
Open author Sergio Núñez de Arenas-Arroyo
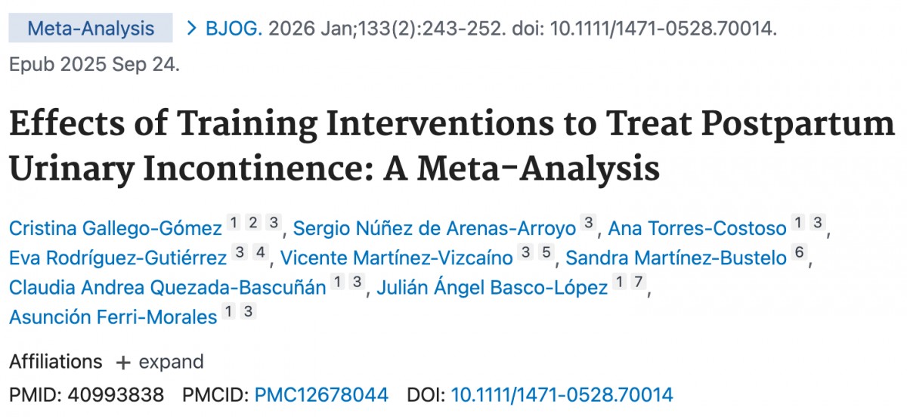[433, 227]
